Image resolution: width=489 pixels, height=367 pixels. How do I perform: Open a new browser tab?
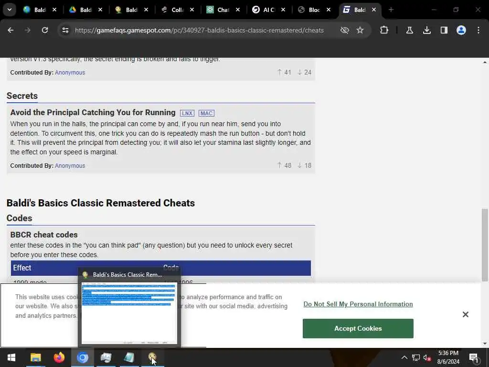click(391, 10)
